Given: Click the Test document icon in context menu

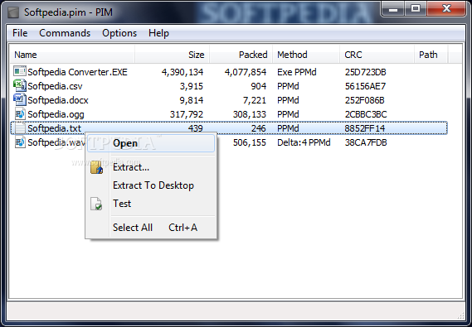Looking at the screenshot, I should point(96,204).
